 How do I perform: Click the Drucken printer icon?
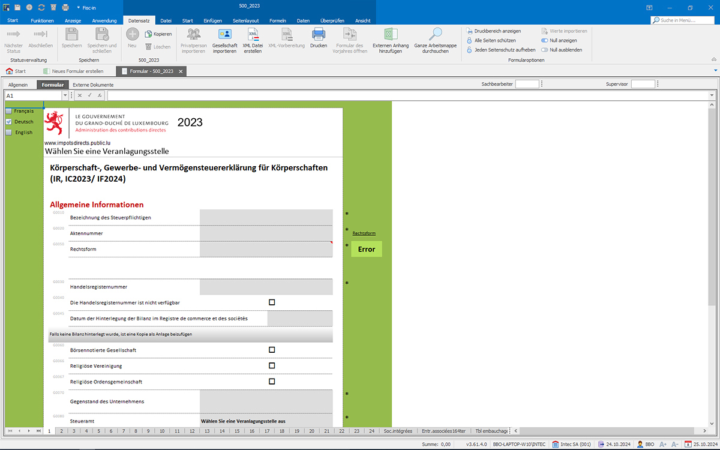tap(319, 34)
